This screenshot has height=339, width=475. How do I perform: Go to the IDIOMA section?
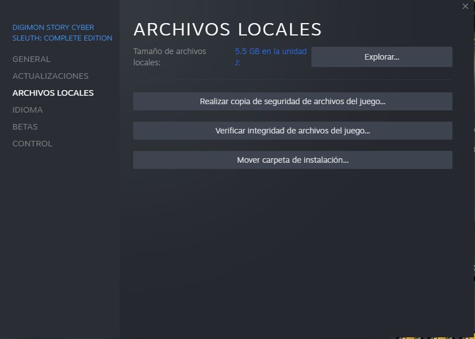coord(28,110)
